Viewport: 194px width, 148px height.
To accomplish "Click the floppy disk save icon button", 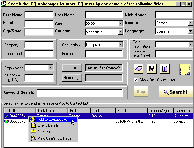I will 152,69.
